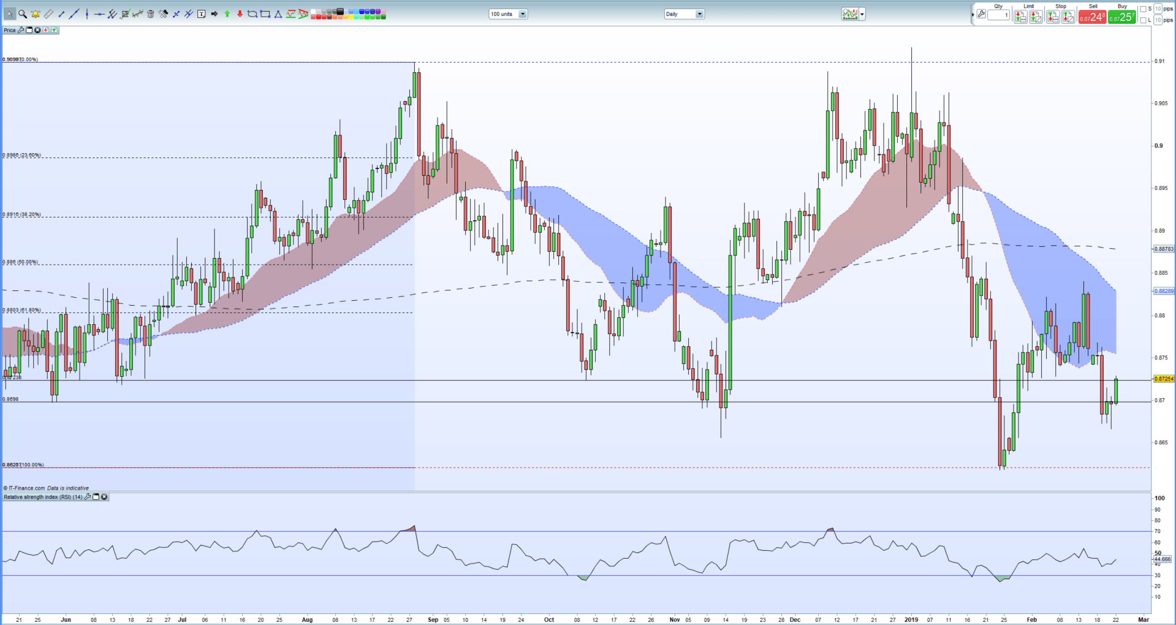Click the alert bell icon
Viewport: 1176px width, 625px height.
pos(35,14)
